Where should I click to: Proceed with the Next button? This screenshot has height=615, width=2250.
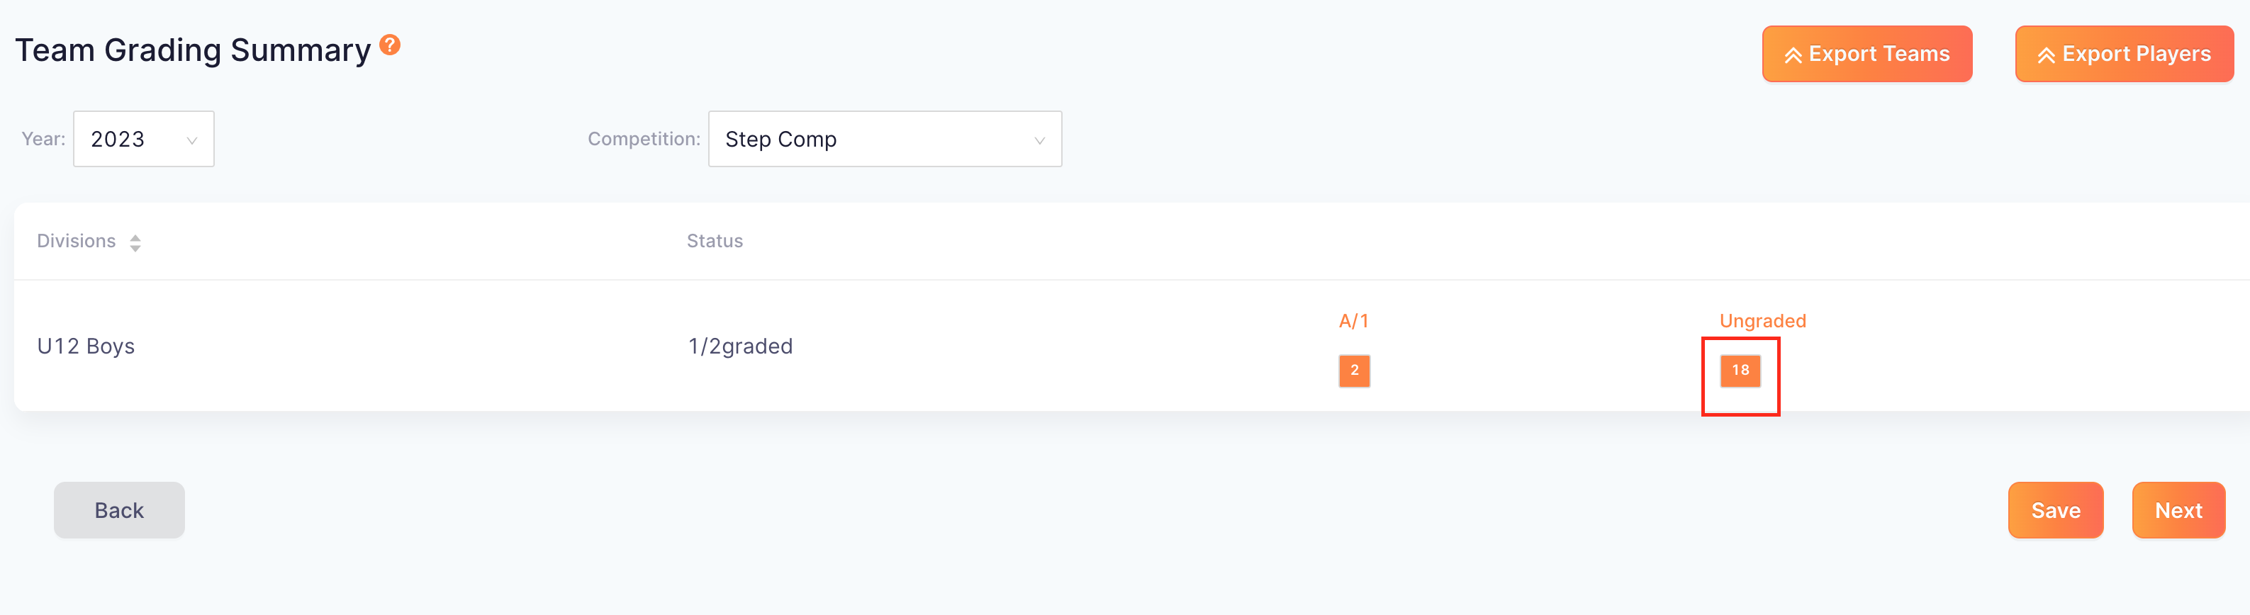pyautogui.click(x=2178, y=510)
